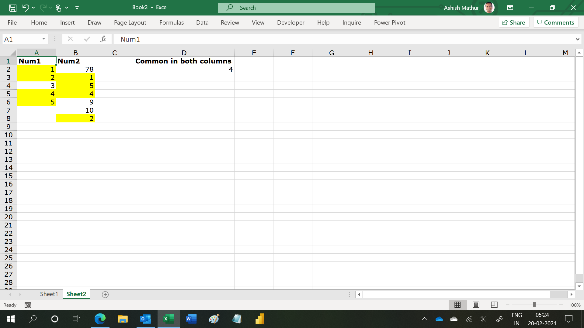Viewport: 584px width, 328px height.
Task: Open the Comments button
Action: tap(556, 22)
